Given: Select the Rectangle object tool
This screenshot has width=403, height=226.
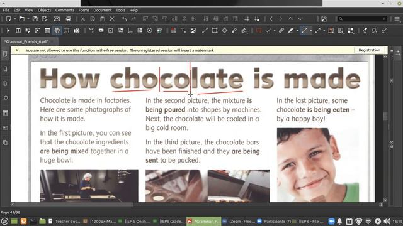Looking at the screenshot, I should point(215,31).
